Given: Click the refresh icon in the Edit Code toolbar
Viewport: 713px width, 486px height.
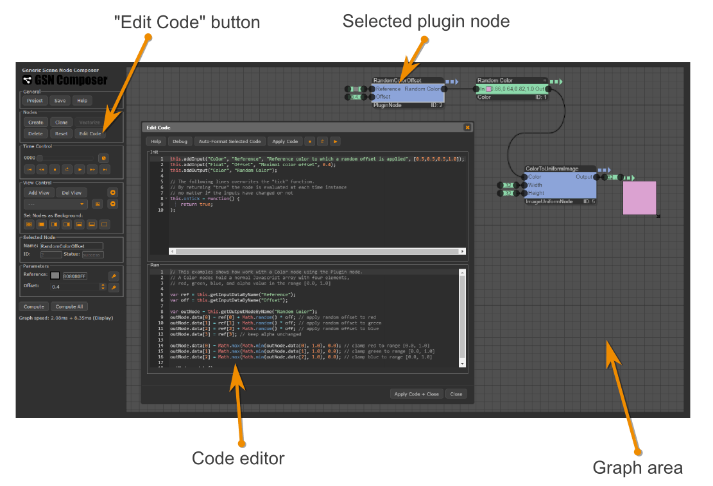Looking at the screenshot, I should [323, 141].
